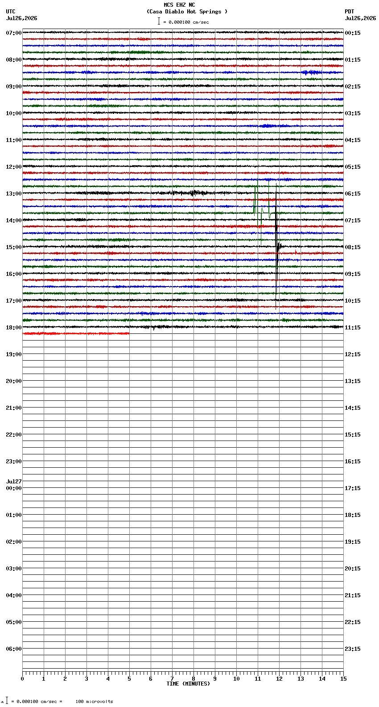This screenshot has height=707, width=379.
Task: Click the 07:00 UTC time label
Action: [14, 33]
